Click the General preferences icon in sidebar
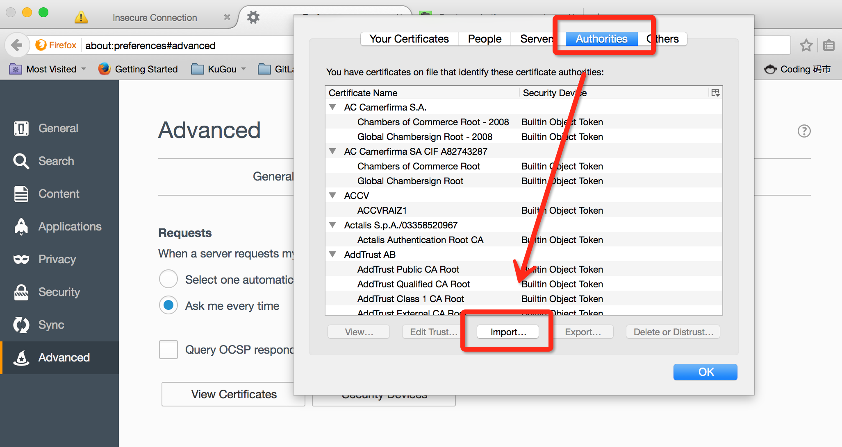Screen dimensions: 842x447 point(21,129)
